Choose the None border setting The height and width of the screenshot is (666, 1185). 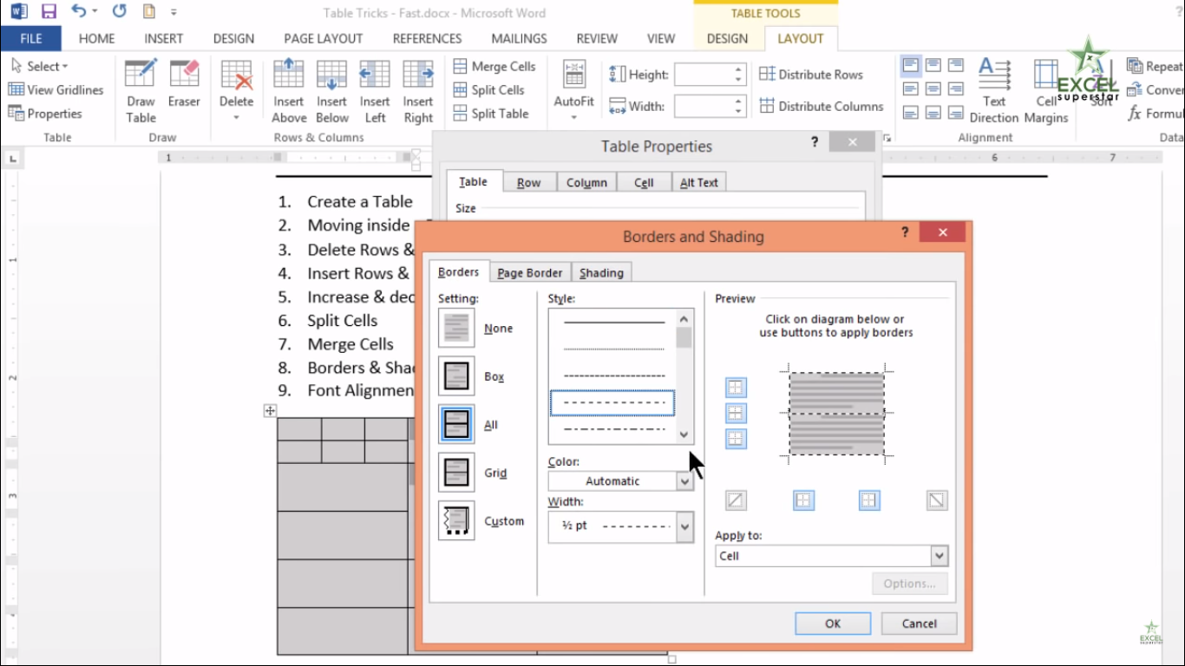pos(456,329)
